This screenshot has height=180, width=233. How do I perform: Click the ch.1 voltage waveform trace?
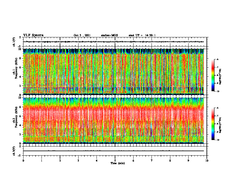click(114, 42)
